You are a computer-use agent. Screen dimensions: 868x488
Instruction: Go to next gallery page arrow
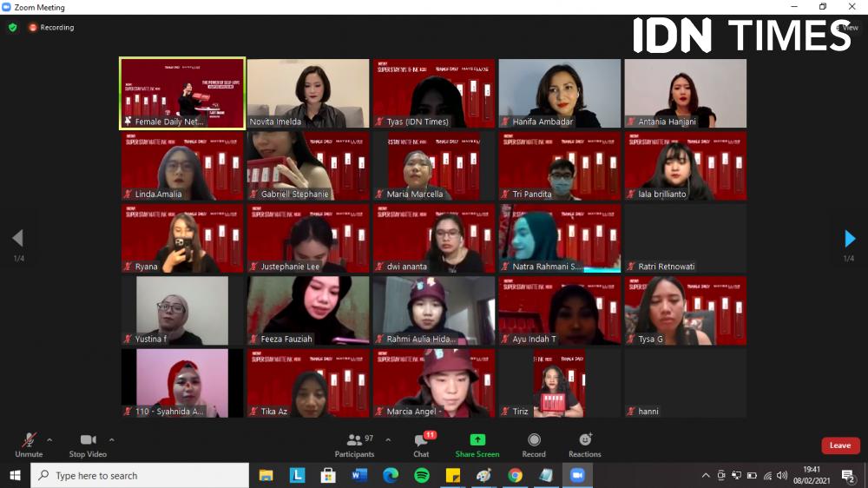coord(850,239)
